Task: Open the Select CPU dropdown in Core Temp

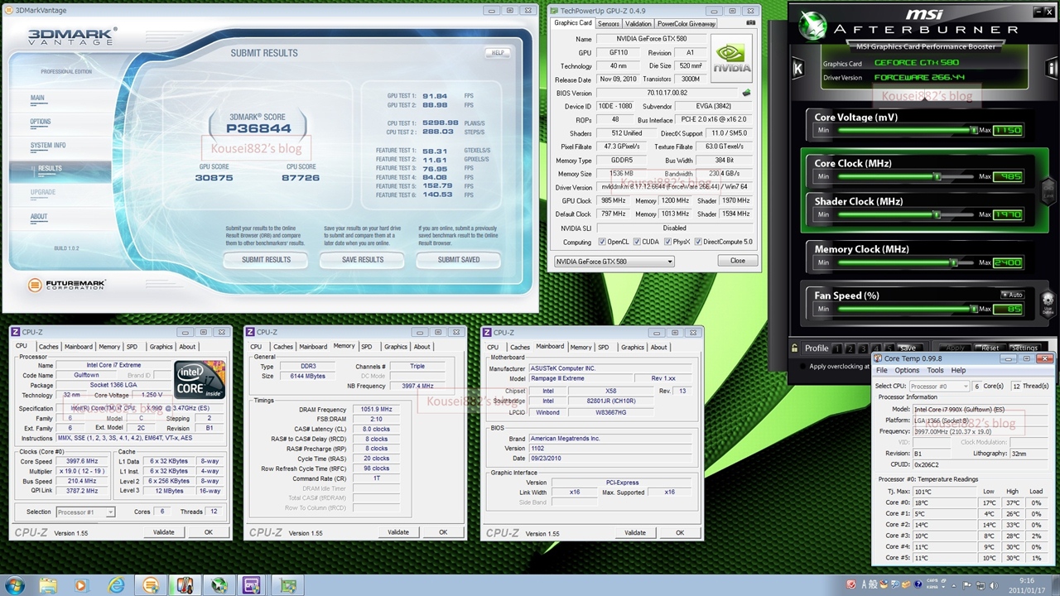Action: pyautogui.click(x=939, y=387)
